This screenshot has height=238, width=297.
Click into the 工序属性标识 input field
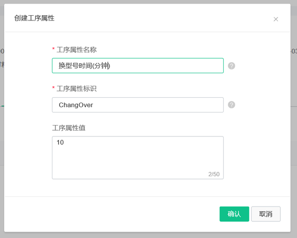pyautogui.click(x=138, y=105)
